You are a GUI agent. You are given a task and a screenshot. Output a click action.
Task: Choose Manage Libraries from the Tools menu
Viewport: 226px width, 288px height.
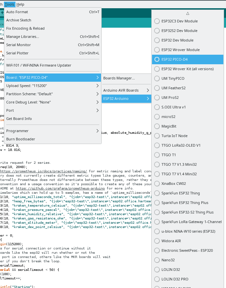tap(53, 37)
